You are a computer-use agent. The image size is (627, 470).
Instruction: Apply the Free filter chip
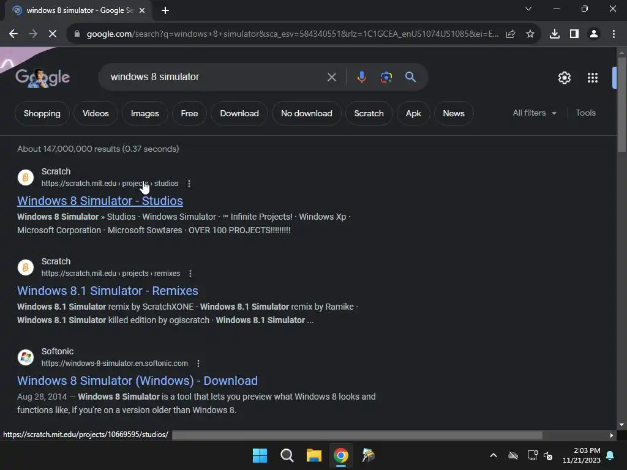click(189, 113)
